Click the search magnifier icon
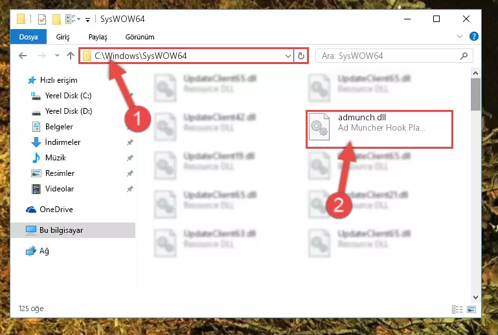Viewport: 498px width, 335px height. (464, 56)
